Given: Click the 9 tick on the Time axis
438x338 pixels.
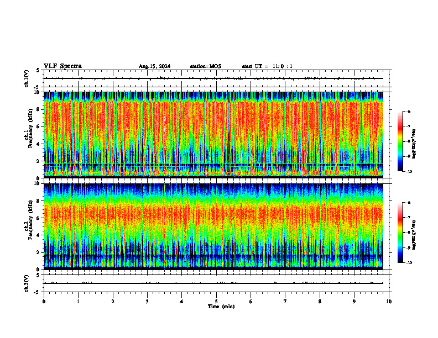Looking at the screenshot, I should (354, 302).
